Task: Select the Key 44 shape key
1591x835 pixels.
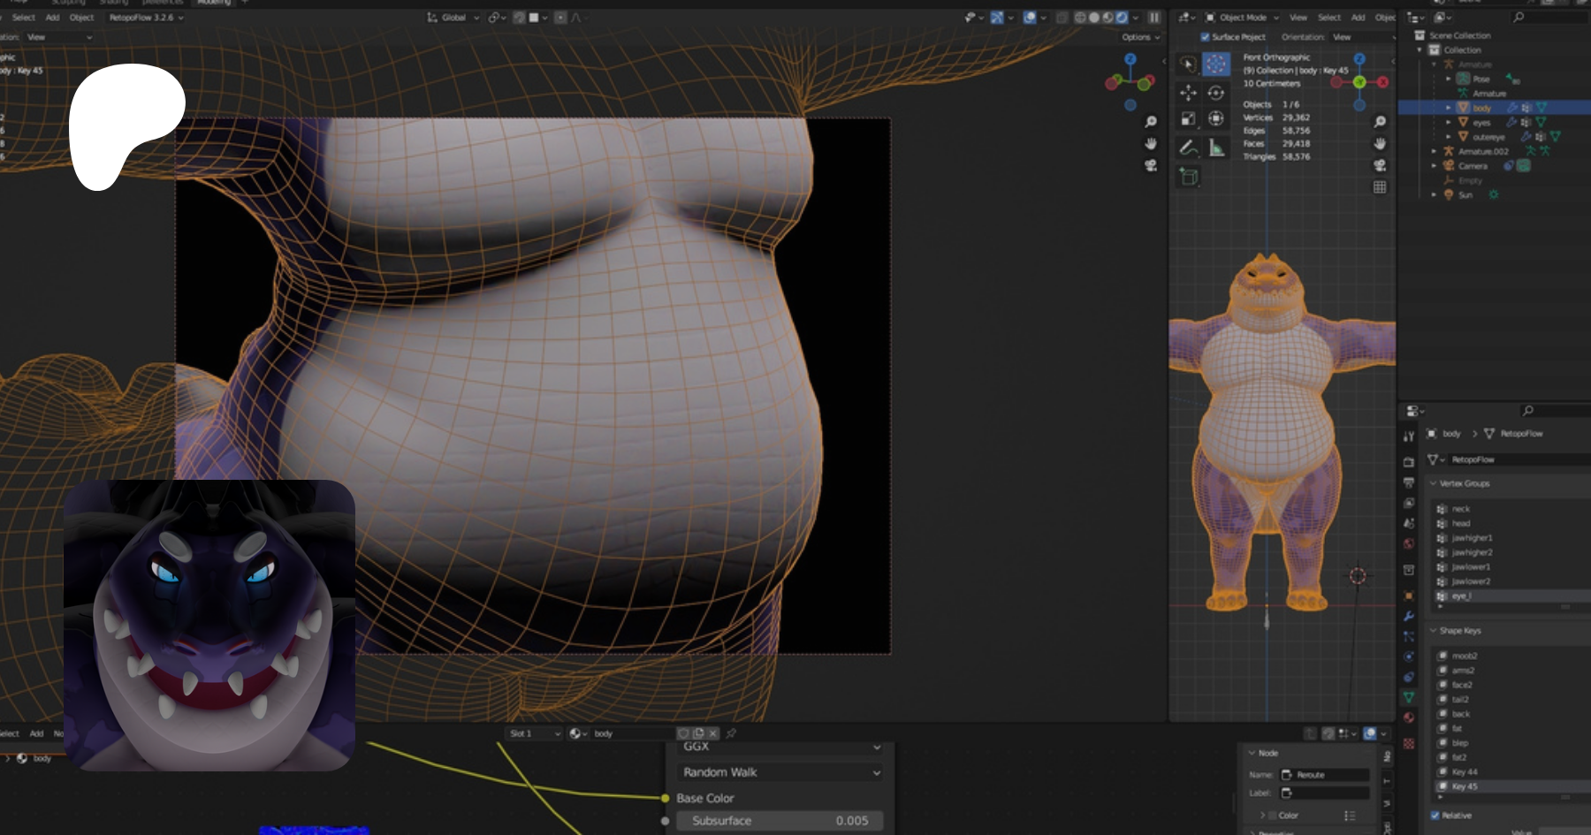Action: (1464, 771)
